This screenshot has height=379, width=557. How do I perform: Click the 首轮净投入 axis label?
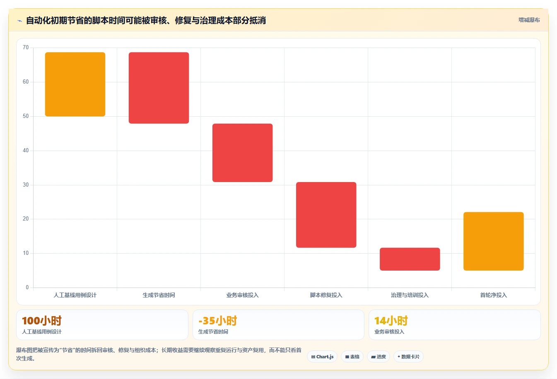493,295
